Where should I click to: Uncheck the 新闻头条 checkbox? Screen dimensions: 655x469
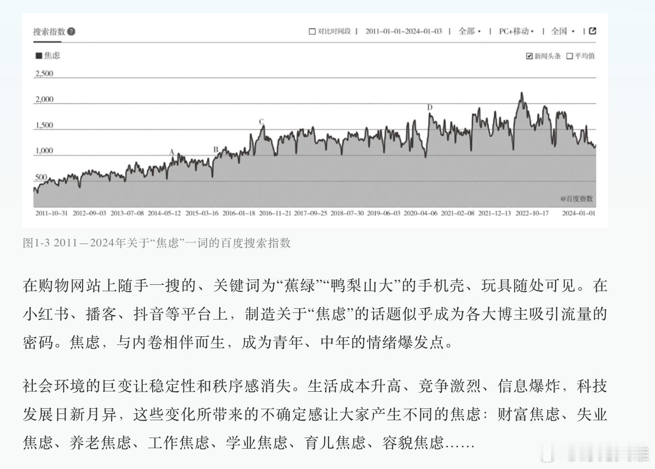(529, 56)
